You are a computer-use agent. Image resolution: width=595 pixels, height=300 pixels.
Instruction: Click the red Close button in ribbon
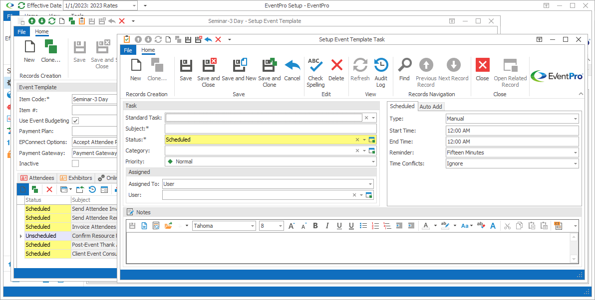482,70
